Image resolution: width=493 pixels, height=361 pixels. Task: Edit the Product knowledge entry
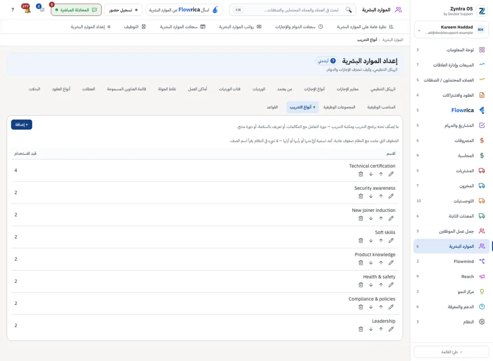(391, 263)
